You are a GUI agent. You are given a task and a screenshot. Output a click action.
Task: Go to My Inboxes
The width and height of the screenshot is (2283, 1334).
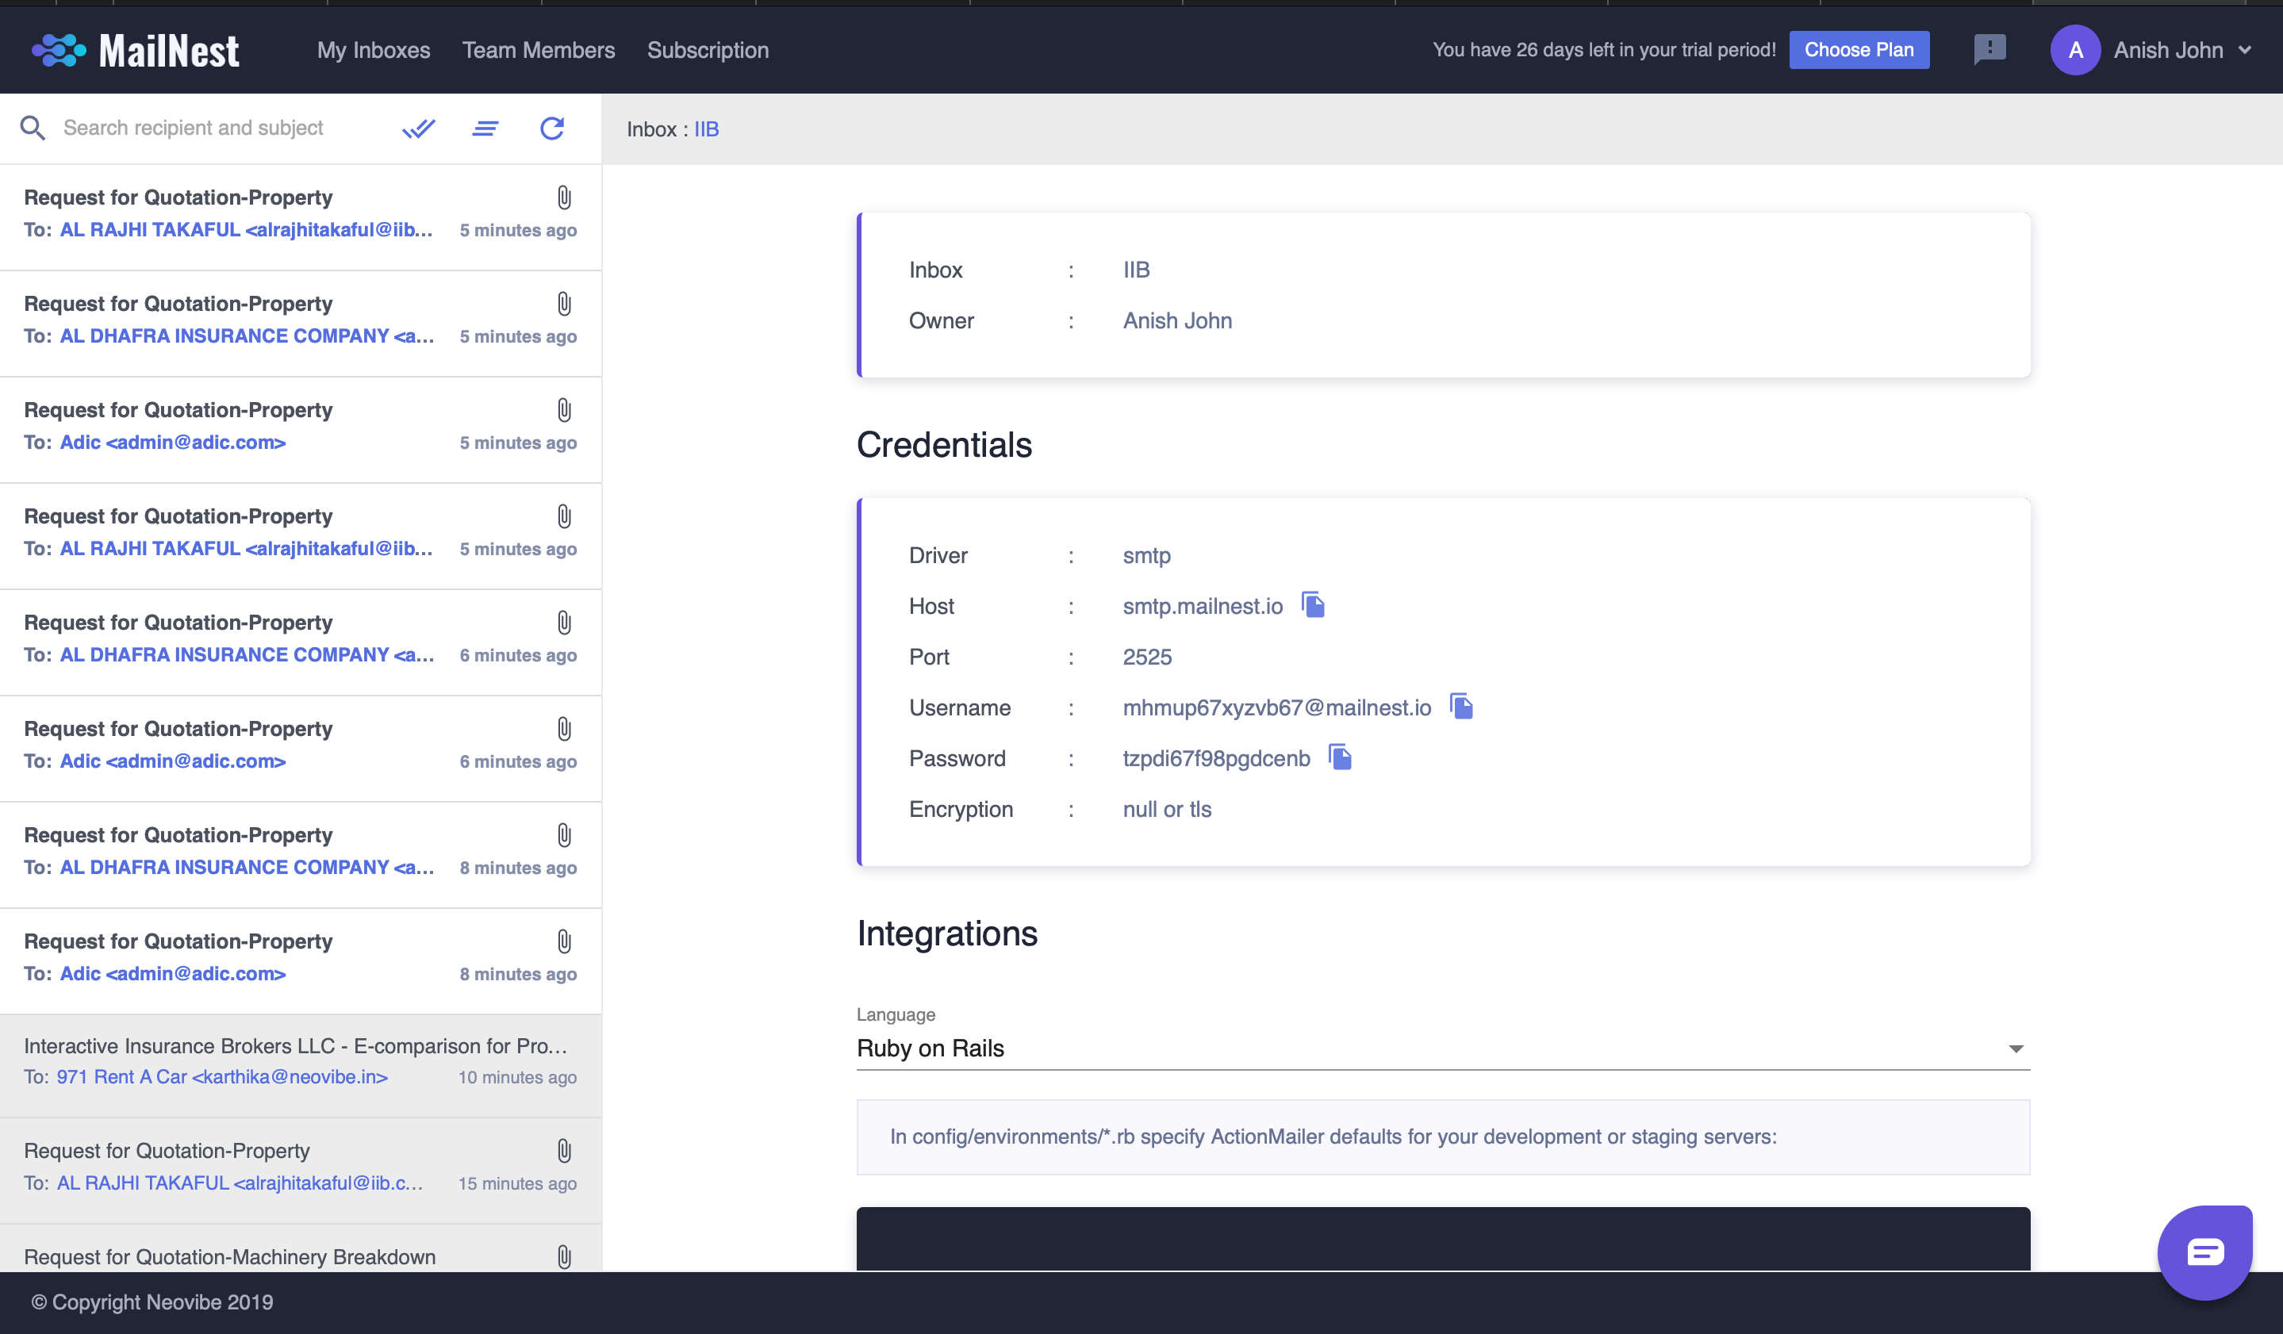click(x=374, y=50)
